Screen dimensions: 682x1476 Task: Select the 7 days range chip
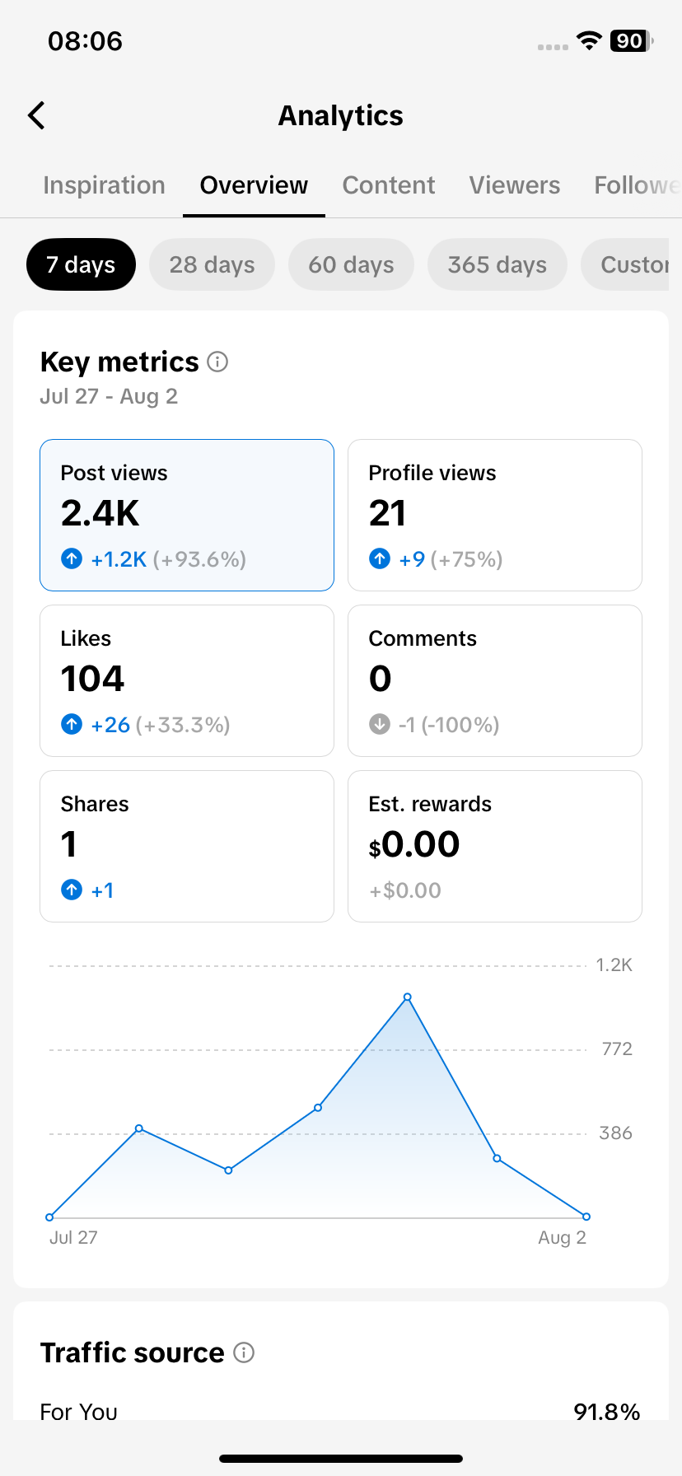[81, 264]
